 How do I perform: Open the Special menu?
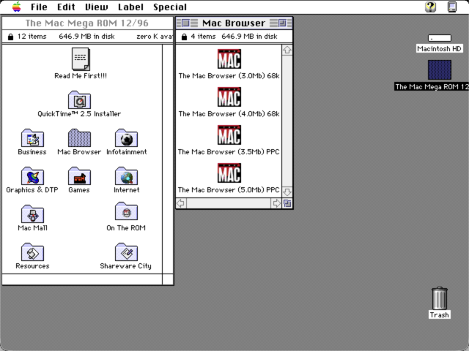[x=170, y=7]
